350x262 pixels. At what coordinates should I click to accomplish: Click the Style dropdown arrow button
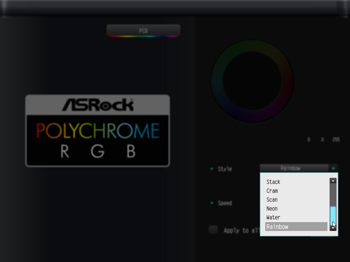tap(333, 168)
